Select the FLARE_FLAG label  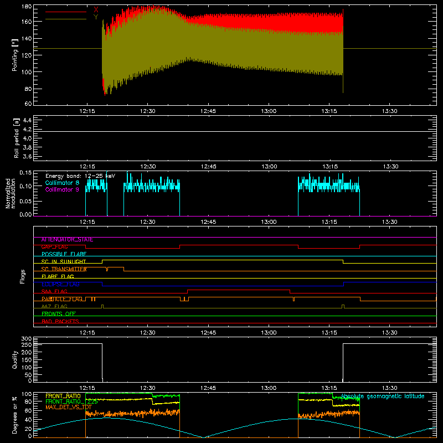(58, 276)
